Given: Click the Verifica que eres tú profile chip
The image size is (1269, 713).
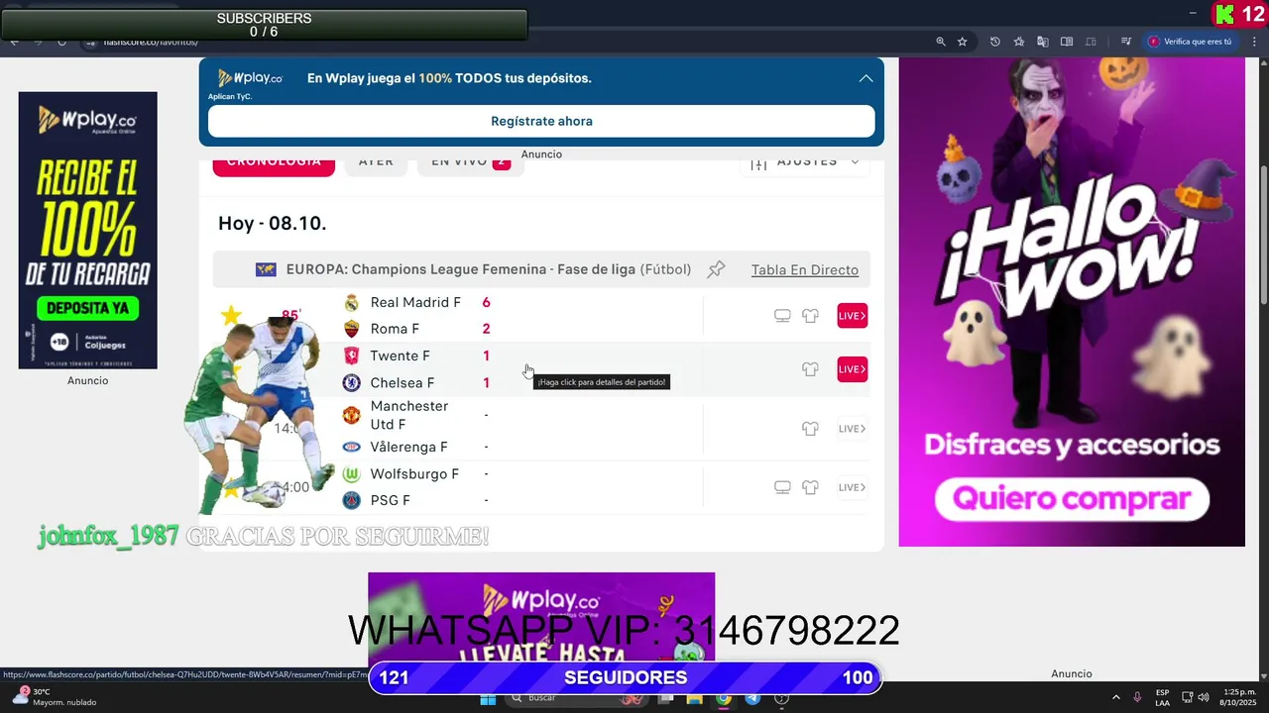Looking at the screenshot, I should pyautogui.click(x=1191, y=42).
